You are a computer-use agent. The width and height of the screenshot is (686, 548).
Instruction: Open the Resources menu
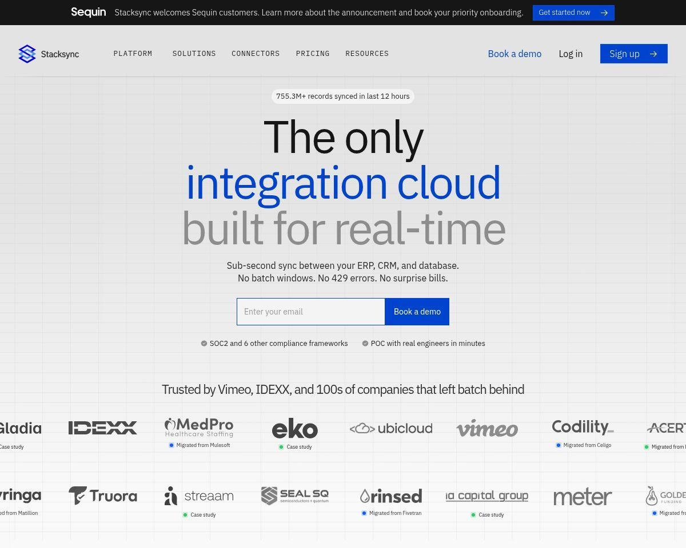367,54
